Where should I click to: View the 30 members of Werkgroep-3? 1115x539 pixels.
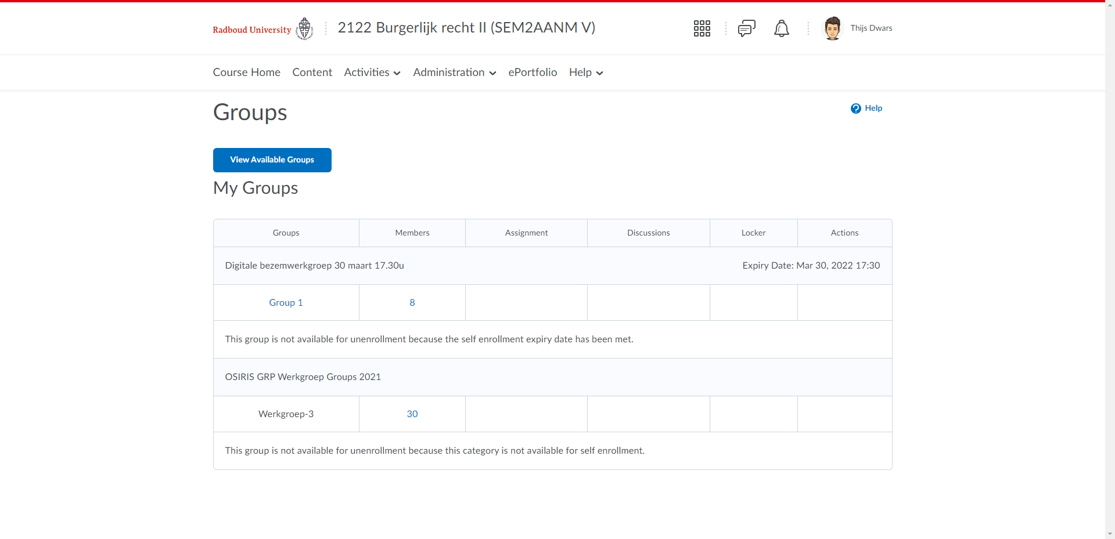412,414
